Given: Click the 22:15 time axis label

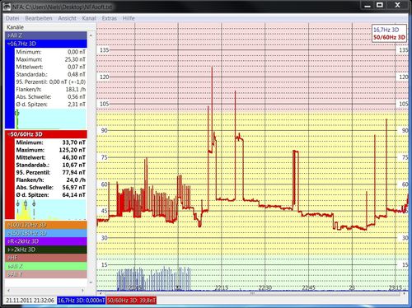Looking at the screenshot, I should click(222, 288).
